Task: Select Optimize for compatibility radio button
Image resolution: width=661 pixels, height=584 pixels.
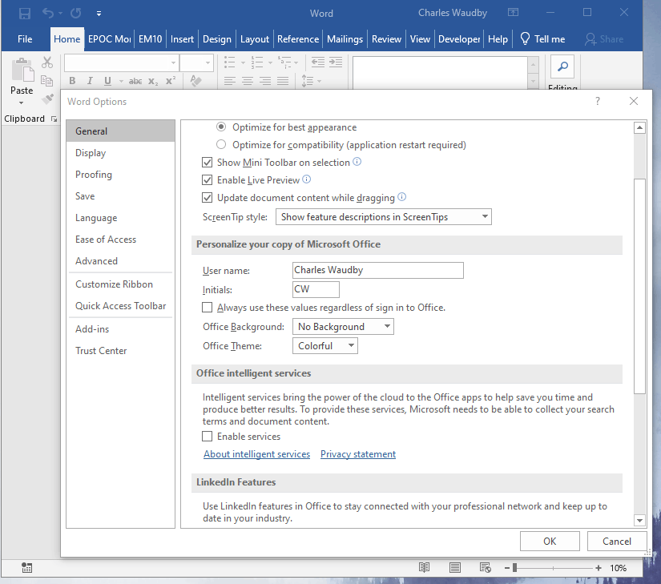Action: pos(221,144)
